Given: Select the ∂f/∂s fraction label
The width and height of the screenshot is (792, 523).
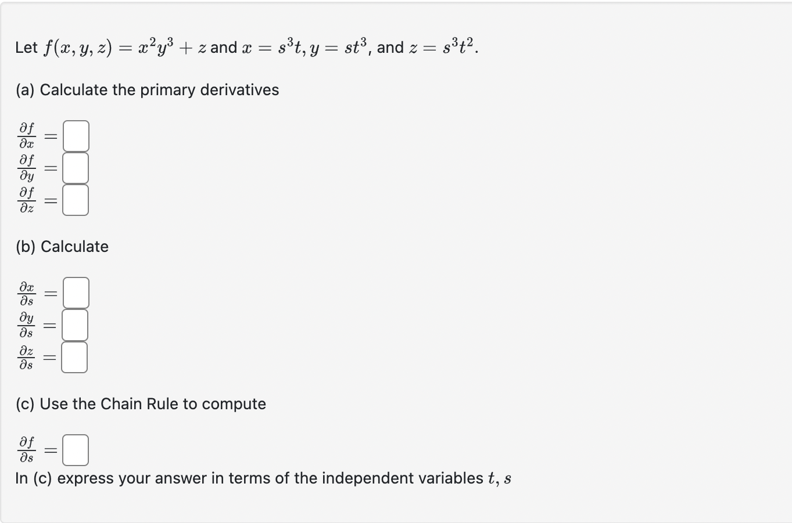Looking at the screenshot, I should coord(26,449).
